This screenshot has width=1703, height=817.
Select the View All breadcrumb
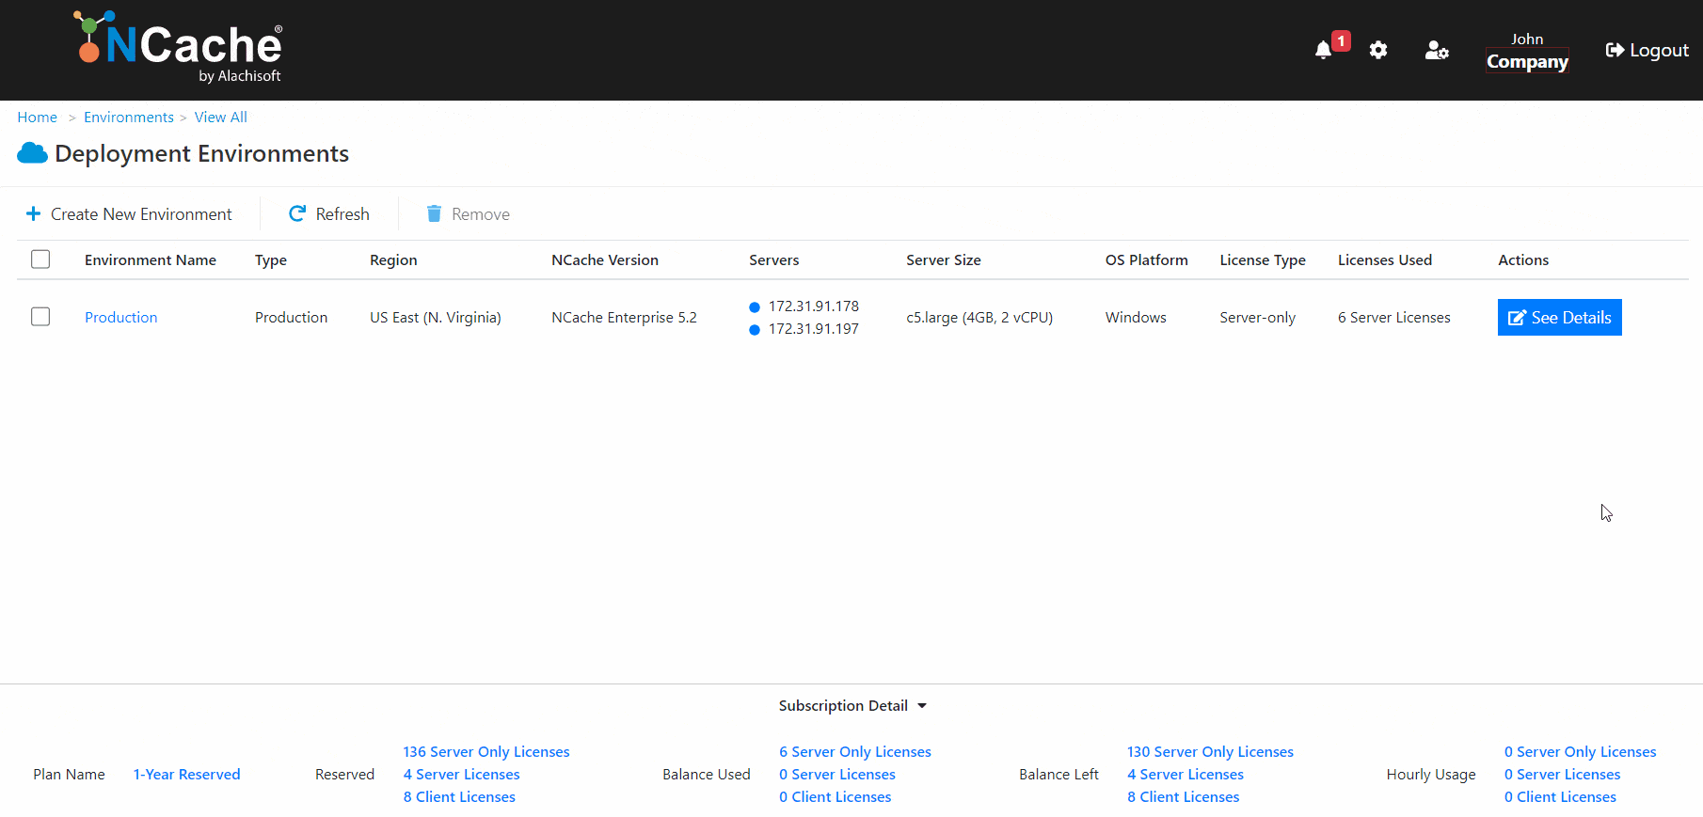[221, 118]
